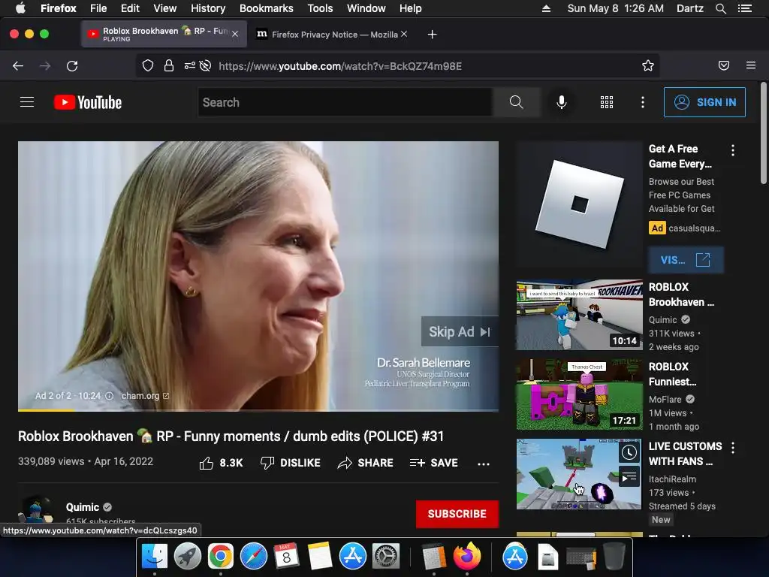
Task: Open the File menu
Action: pyautogui.click(x=98, y=8)
